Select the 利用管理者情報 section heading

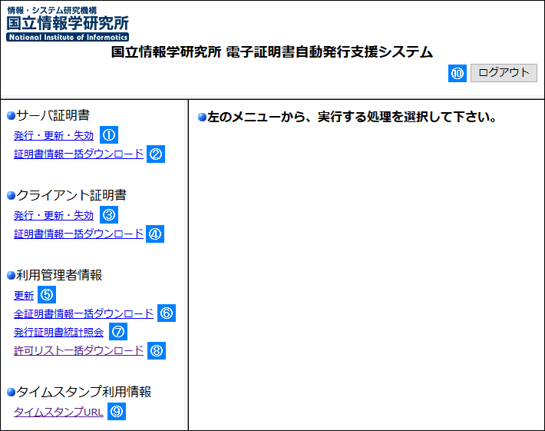coord(59,275)
